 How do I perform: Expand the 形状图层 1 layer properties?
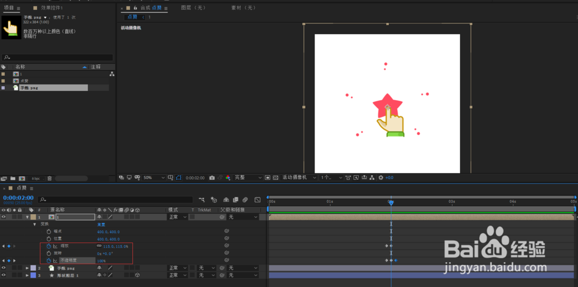point(27,275)
